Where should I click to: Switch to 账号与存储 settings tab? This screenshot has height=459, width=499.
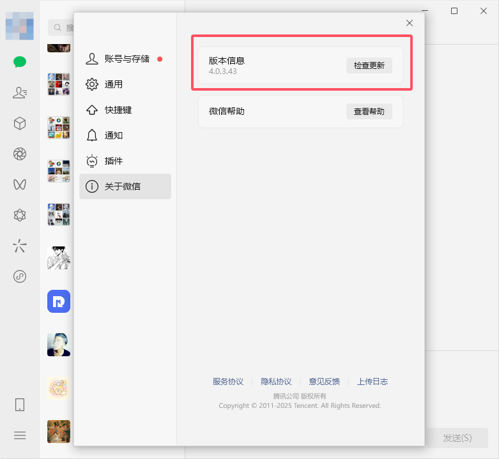pyautogui.click(x=125, y=59)
